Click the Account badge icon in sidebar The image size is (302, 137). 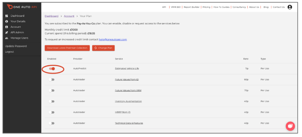tap(6, 27)
